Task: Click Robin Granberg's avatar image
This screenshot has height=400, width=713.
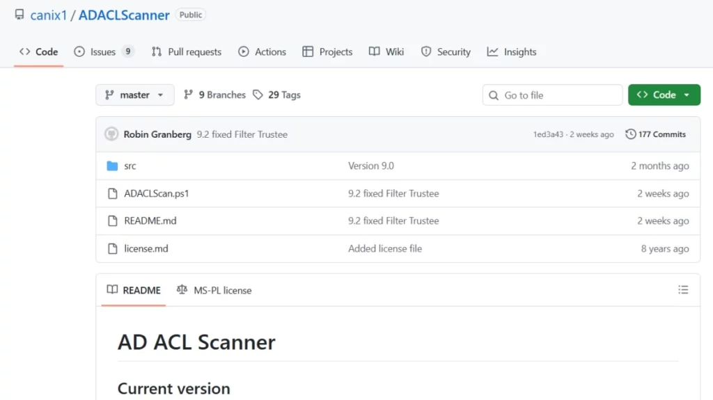Action: click(x=111, y=134)
